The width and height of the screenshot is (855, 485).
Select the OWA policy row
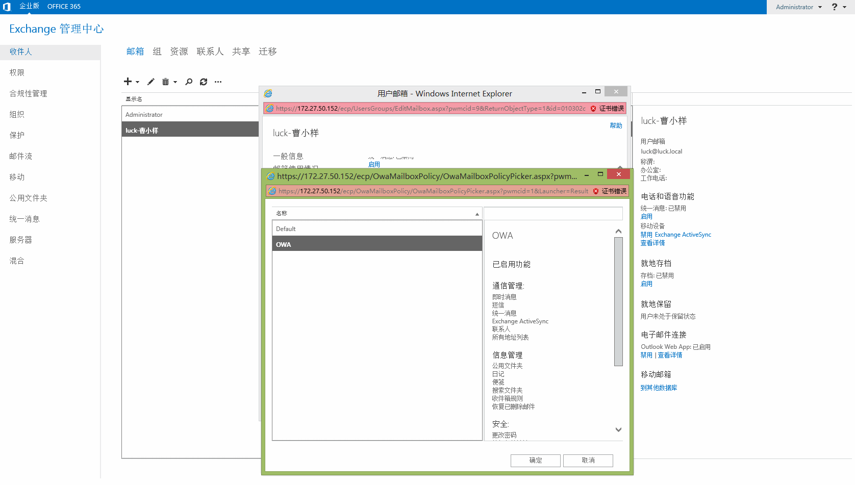tap(377, 245)
